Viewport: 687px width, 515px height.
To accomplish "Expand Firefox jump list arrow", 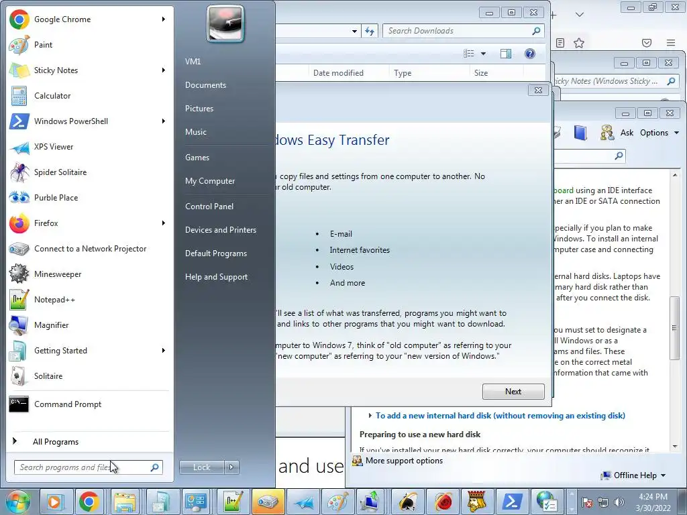I will coord(164,223).
